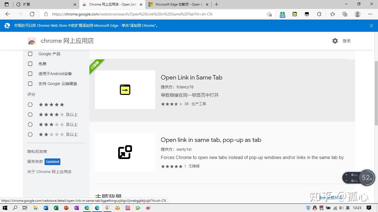378x212 pixels.
Task: Click the 登录 sign-in link
Action: [346, 41]
